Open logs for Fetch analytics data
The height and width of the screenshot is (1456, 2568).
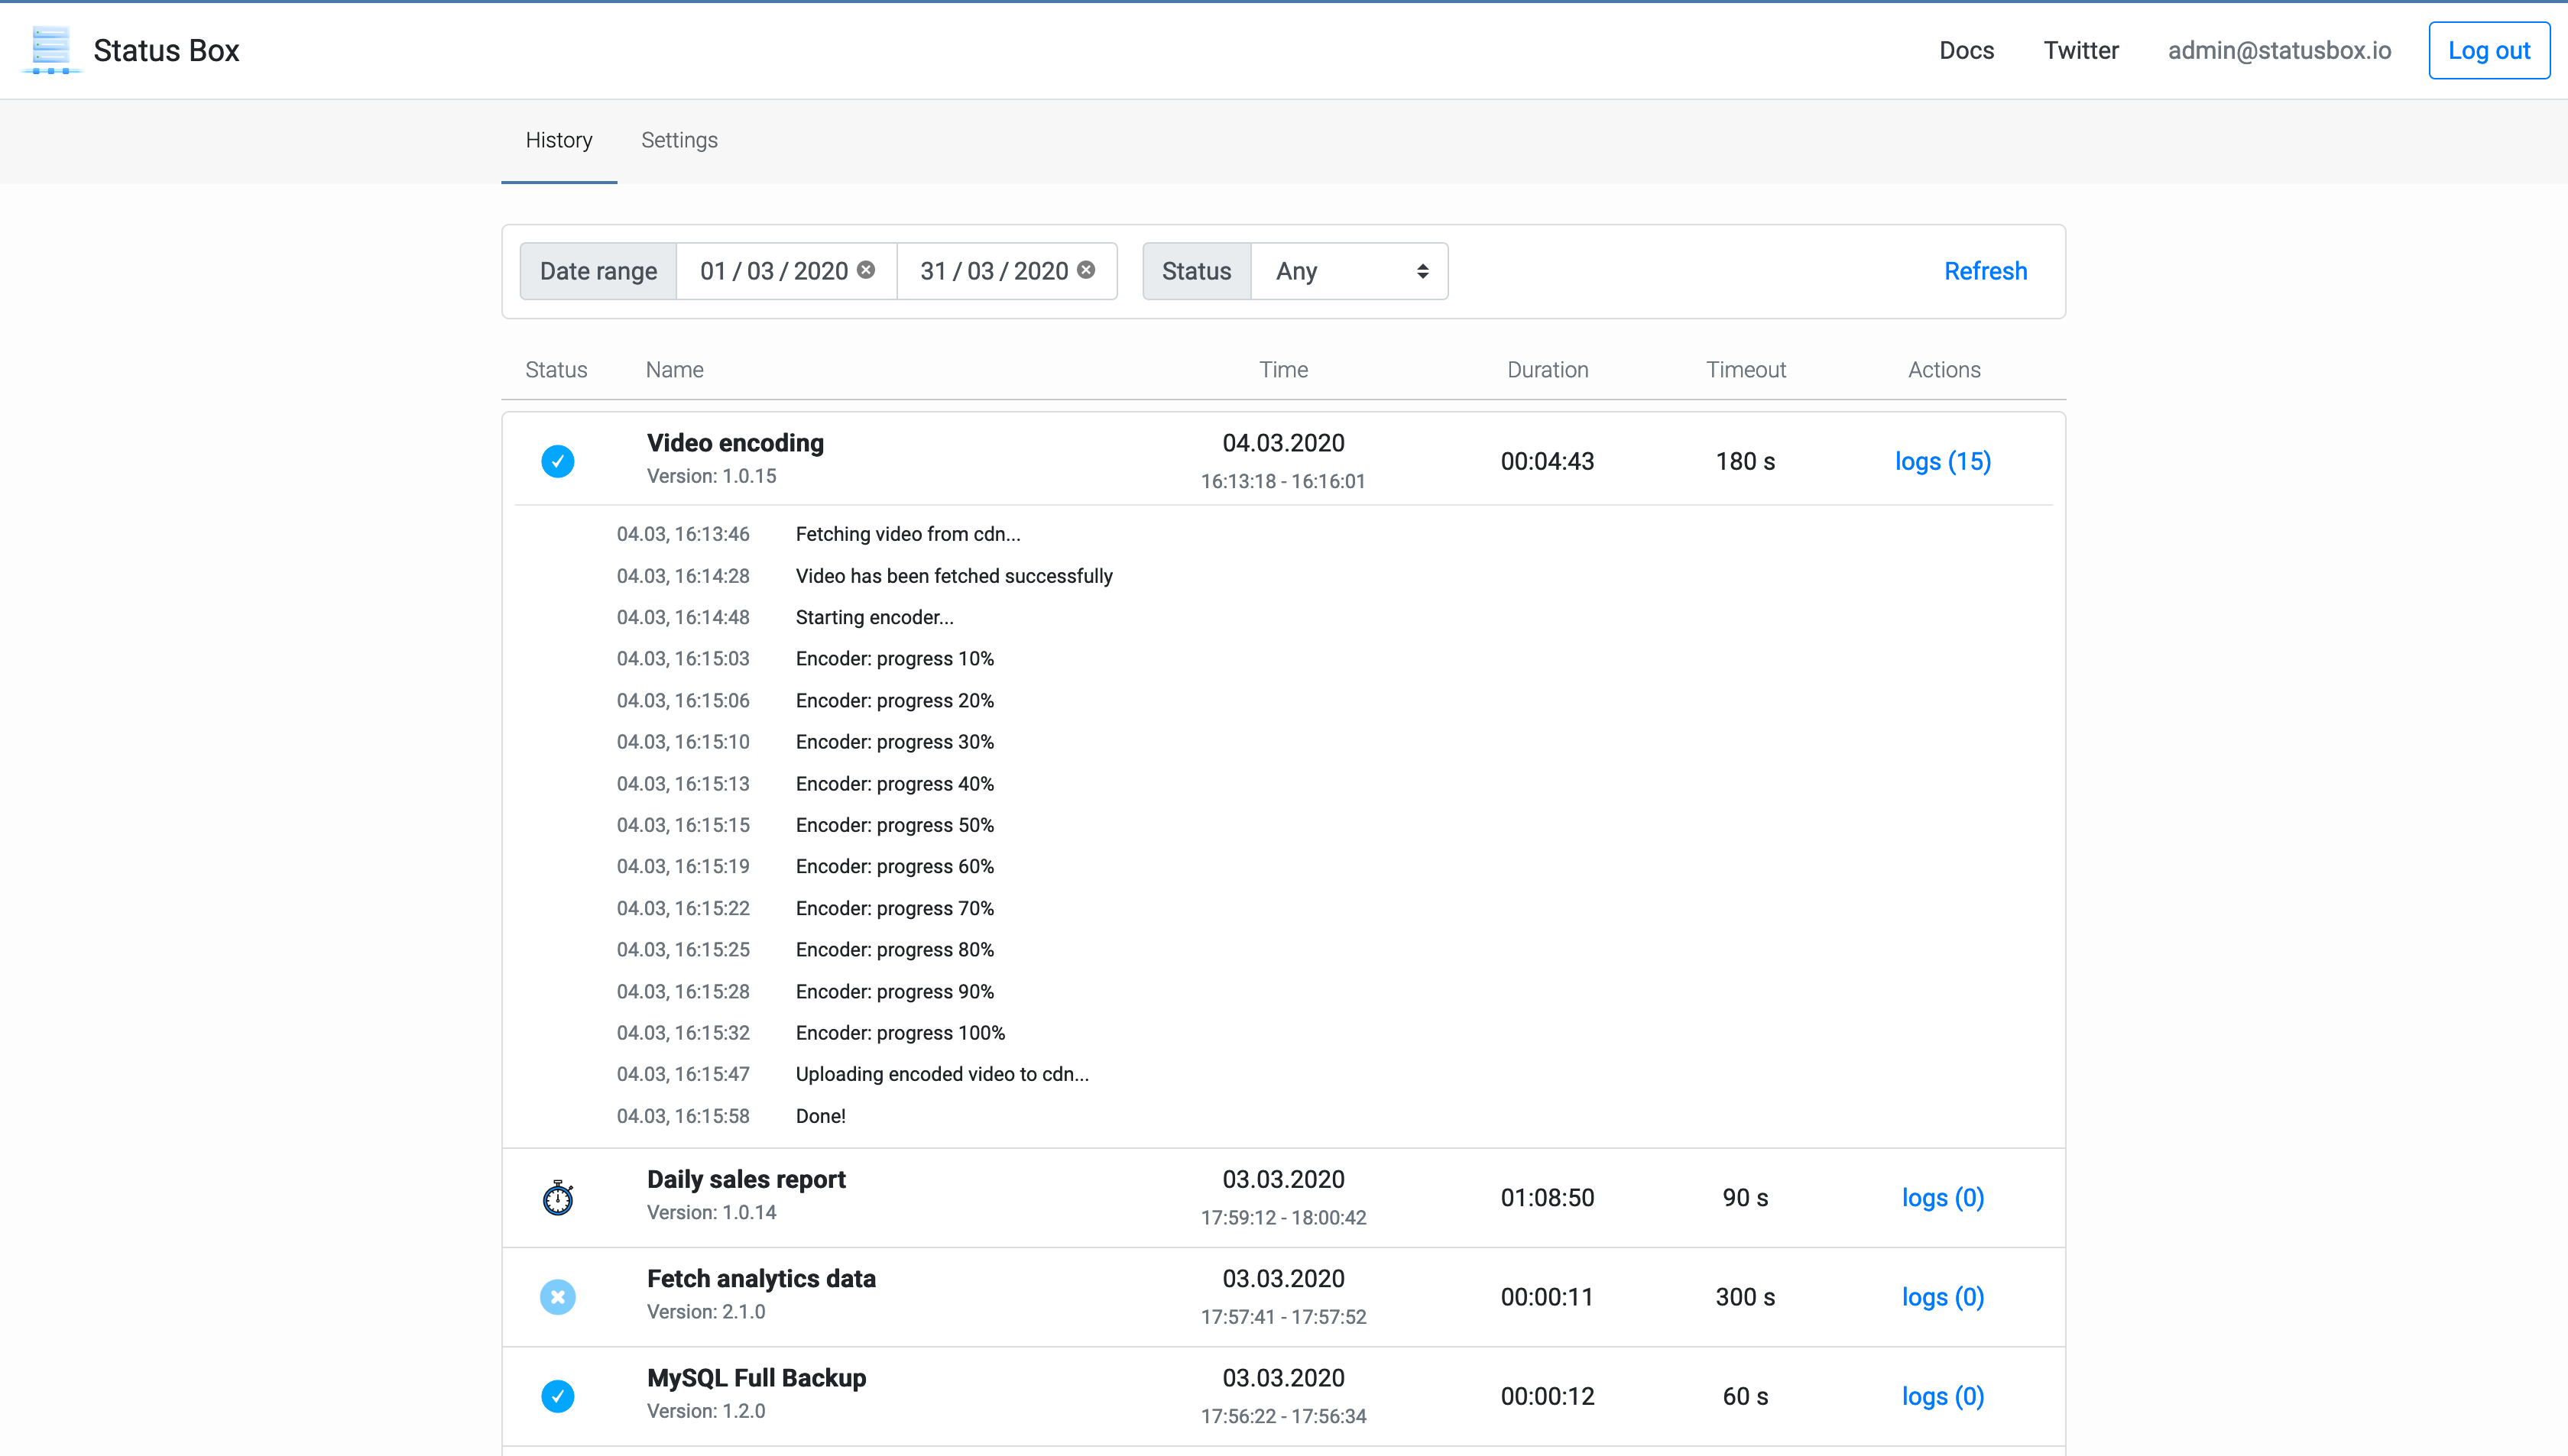coord(1944,1296)
